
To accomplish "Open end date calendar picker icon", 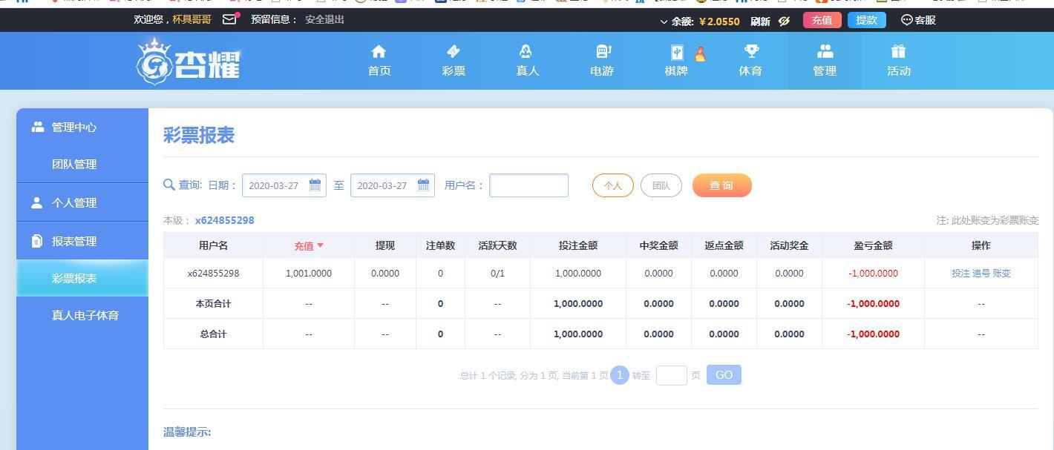I will coord(424,185).
